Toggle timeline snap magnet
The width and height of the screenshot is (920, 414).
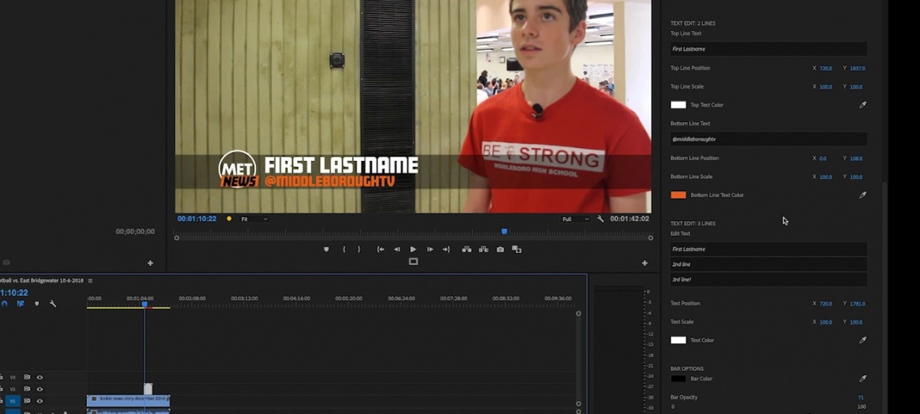pos(5,303)
